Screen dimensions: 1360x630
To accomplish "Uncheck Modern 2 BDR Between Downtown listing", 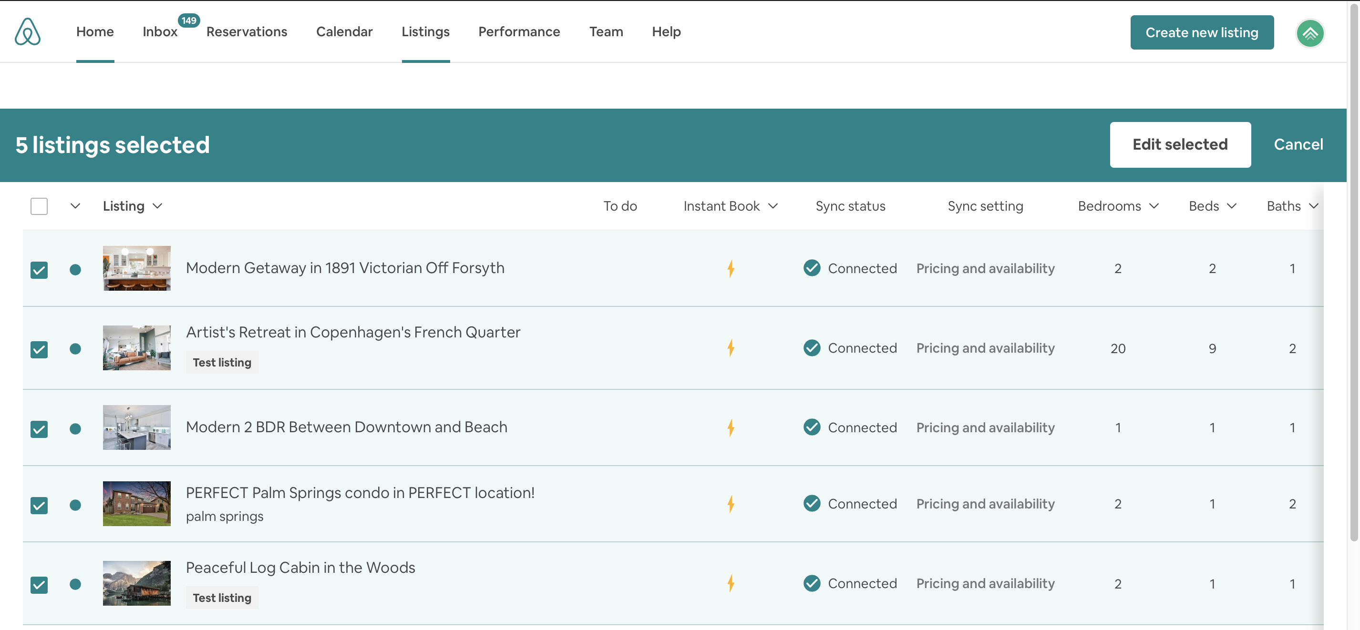I will coord(39,429).
